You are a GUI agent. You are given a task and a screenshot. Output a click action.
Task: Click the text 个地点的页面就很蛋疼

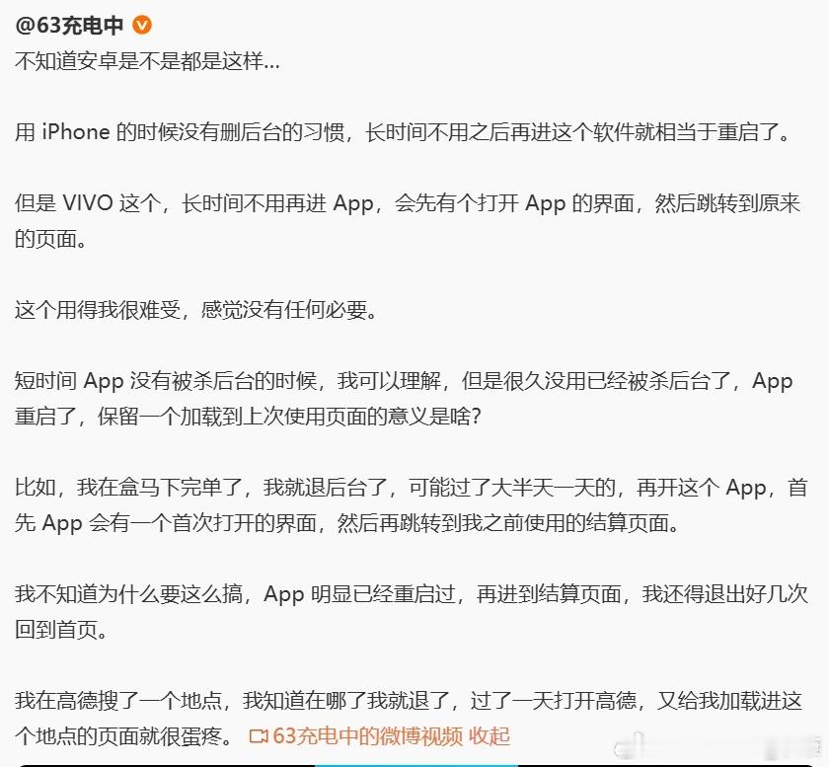point(123,736)
